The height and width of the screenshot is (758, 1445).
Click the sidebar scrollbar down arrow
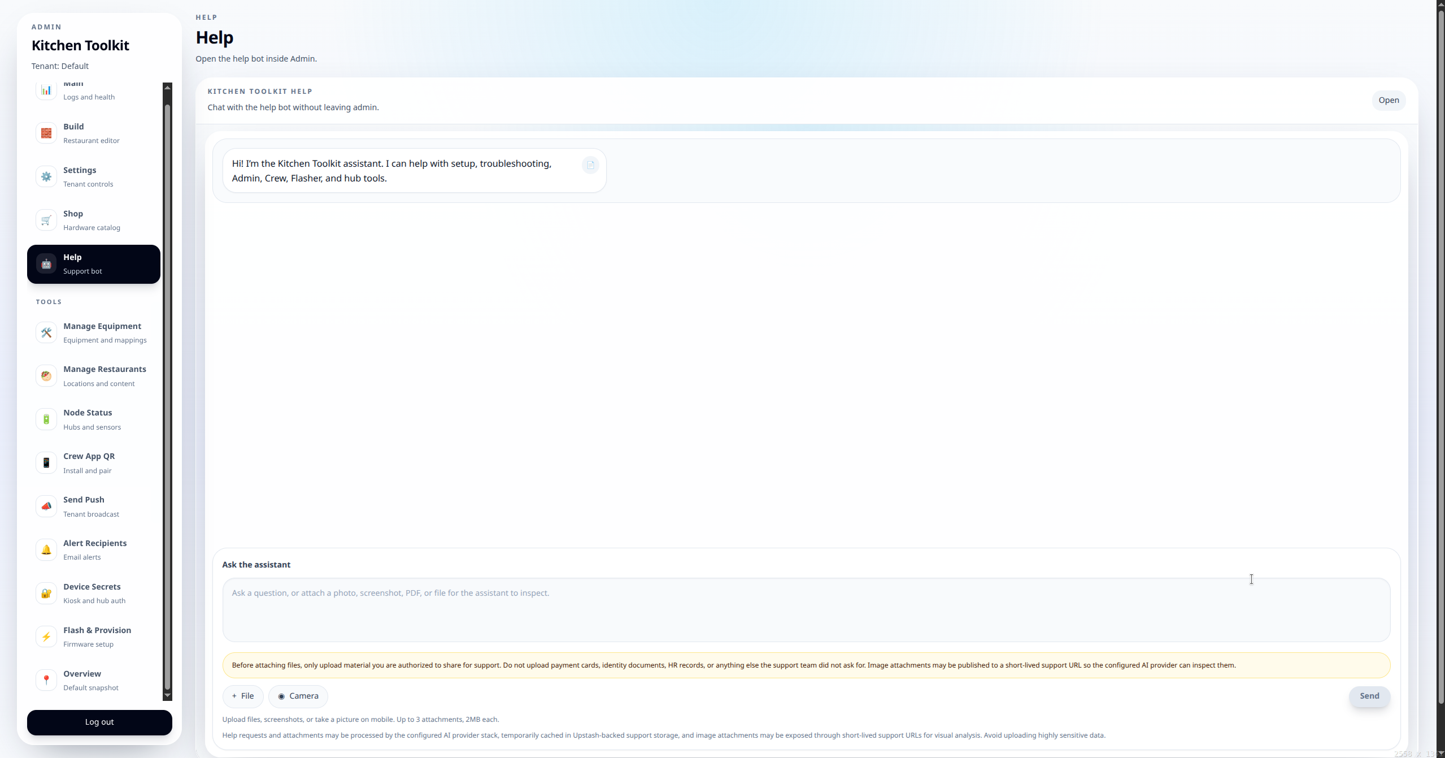point(167,695)
